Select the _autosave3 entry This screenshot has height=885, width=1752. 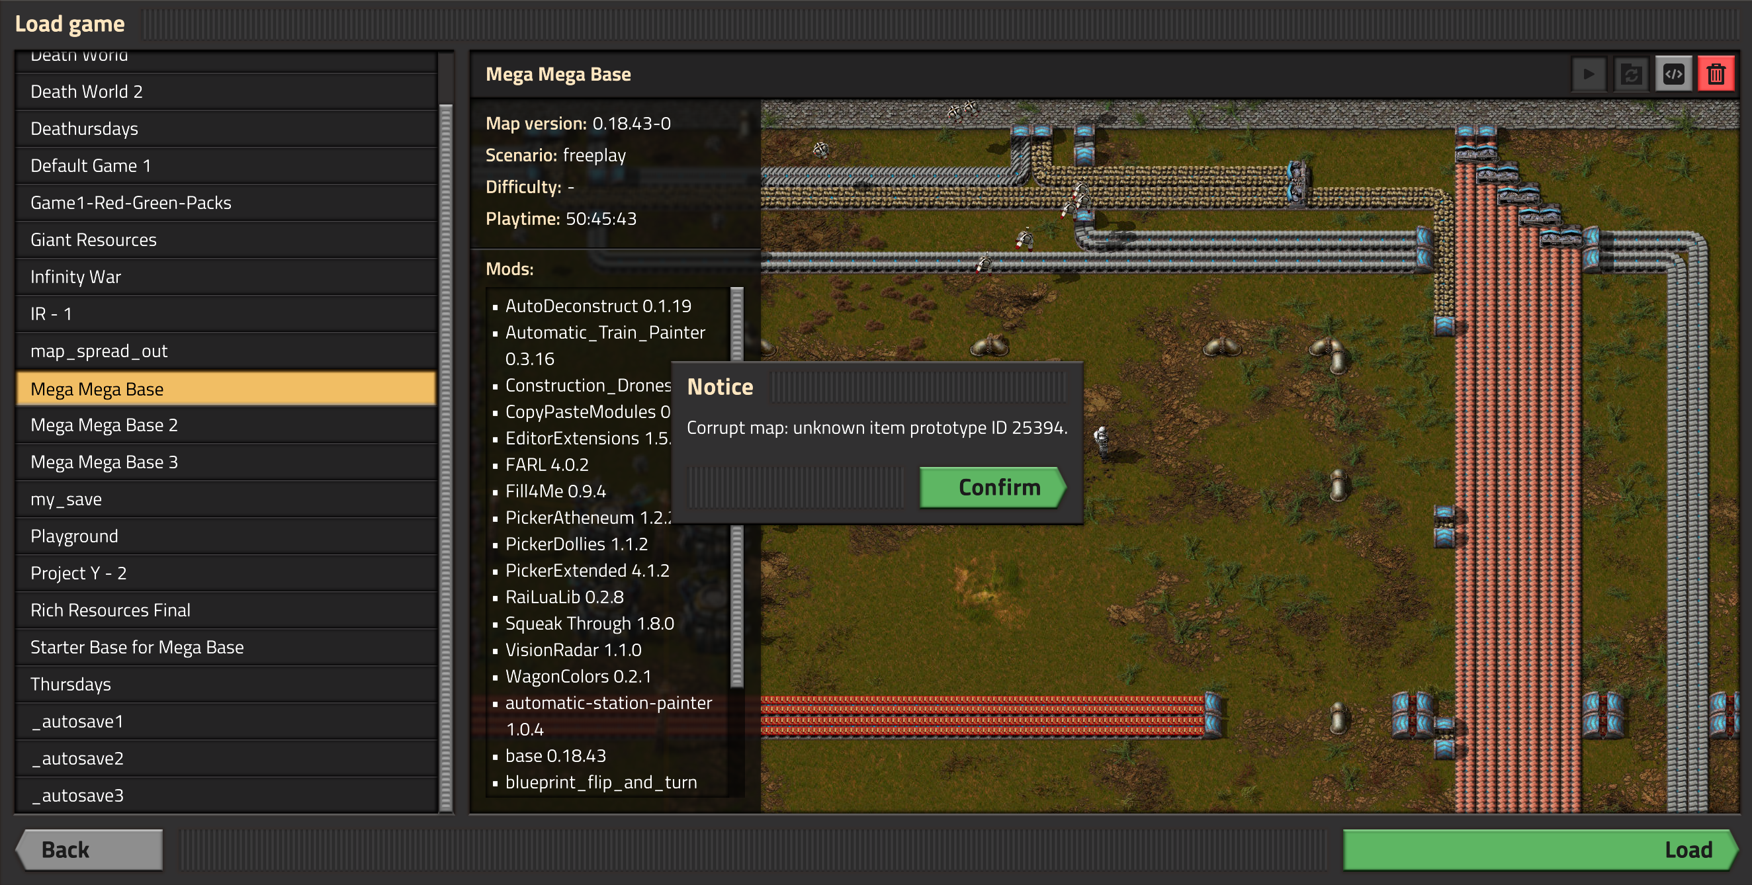pos(226,796)
